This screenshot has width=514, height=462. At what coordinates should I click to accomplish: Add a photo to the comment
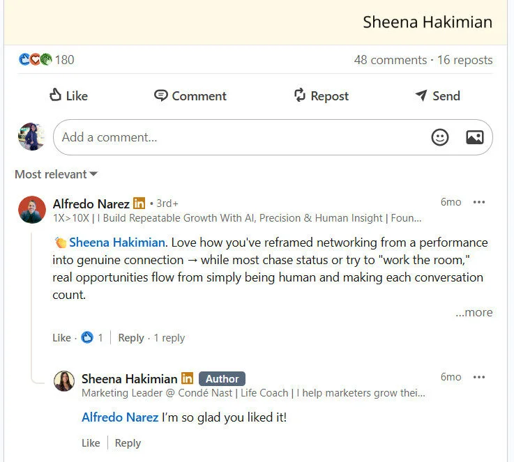(x=475, y=137)
